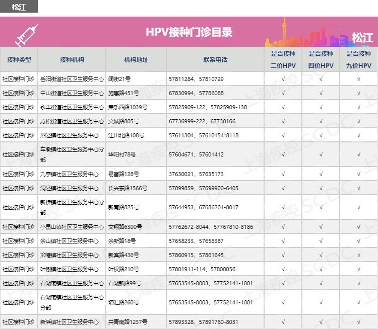378x329 pixels.
Task: Click phone number 57825909-122 for 永丰街道
Action: pyautogui.click(x=186, y=107)
